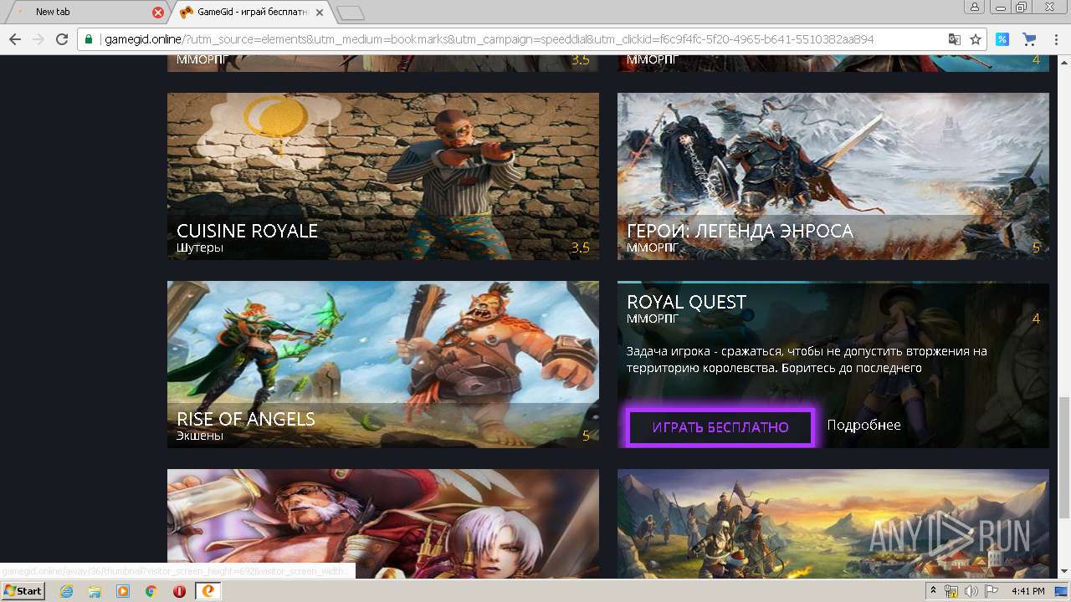The height and width of the screenshot is (602, 1071).
Task: Open the medieval army game card thumbnail
Action: pos(833,523)
